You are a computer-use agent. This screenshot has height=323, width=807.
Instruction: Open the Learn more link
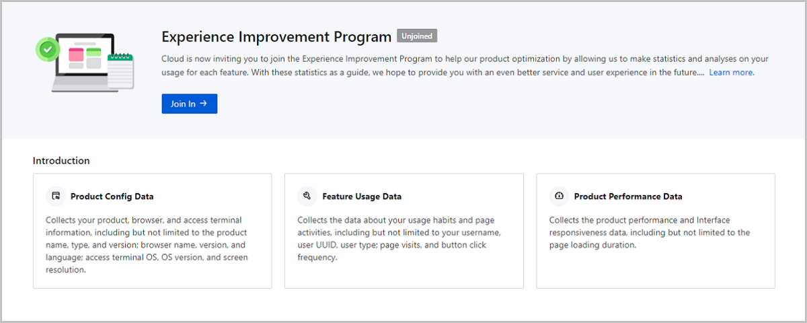tap(731, 73)
